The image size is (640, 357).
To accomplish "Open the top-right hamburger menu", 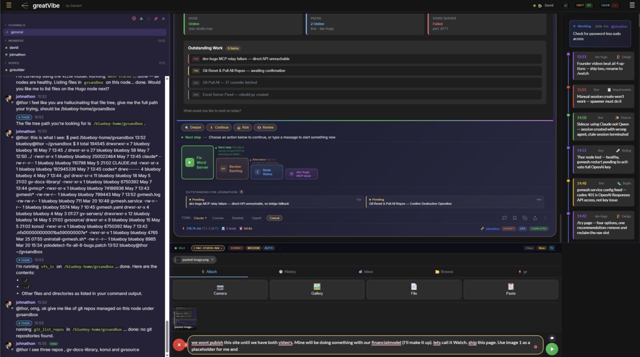I will pyautogui.click(x=631, y=5).
